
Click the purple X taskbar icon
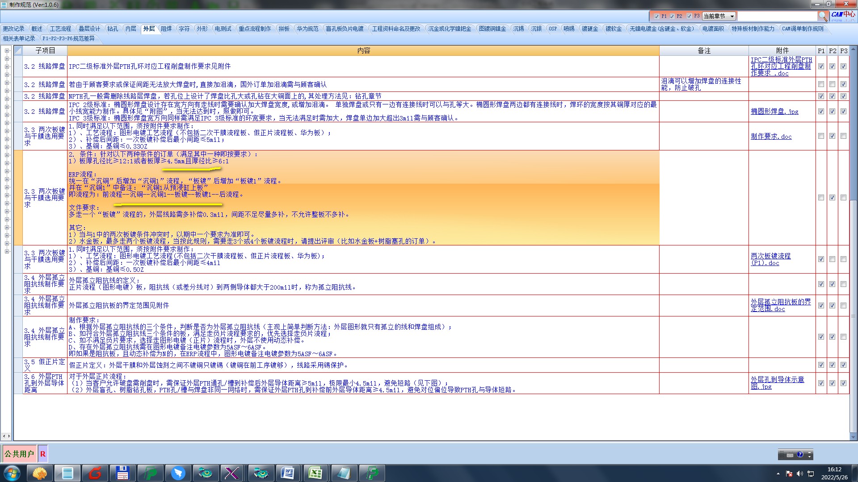click(232, 473)
